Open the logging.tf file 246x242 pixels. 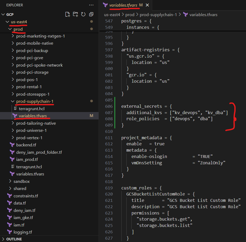point(23,232)
